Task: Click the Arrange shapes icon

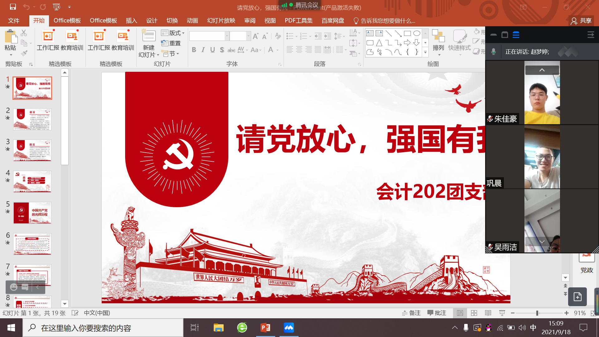Action: [x=438, y=37]
